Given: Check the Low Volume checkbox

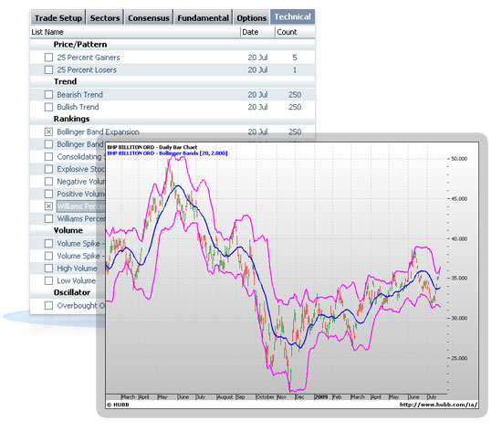Looking at the screenshot, I should (x=48, y=280).
